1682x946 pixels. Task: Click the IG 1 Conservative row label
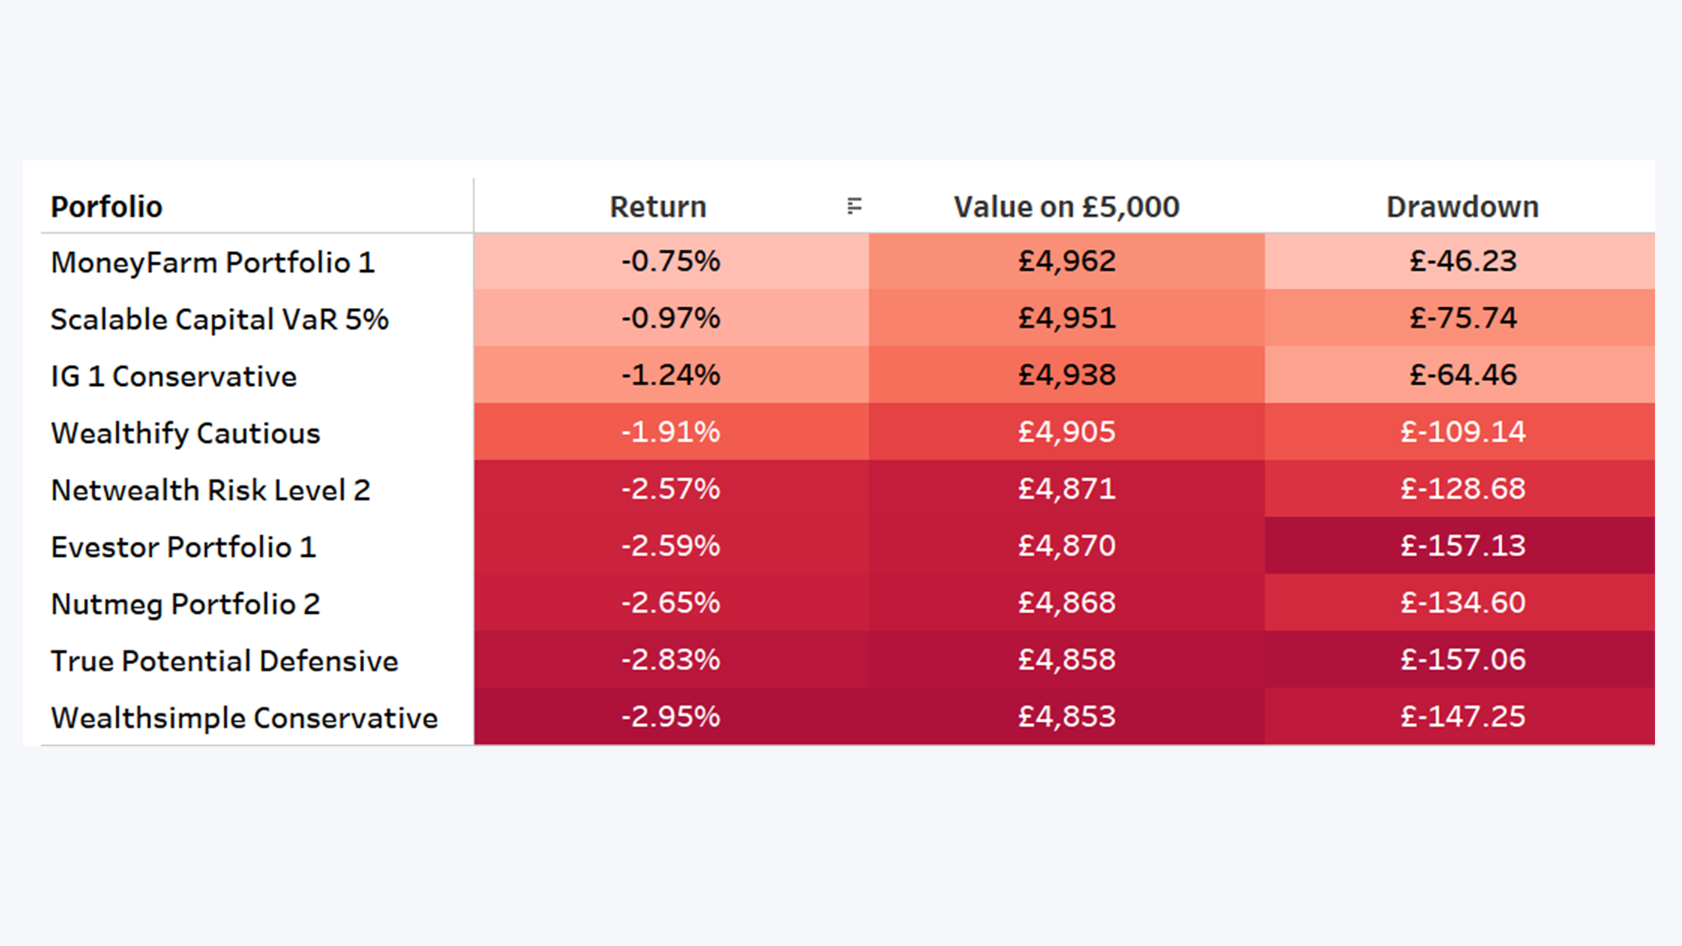(x=173, y=376)
